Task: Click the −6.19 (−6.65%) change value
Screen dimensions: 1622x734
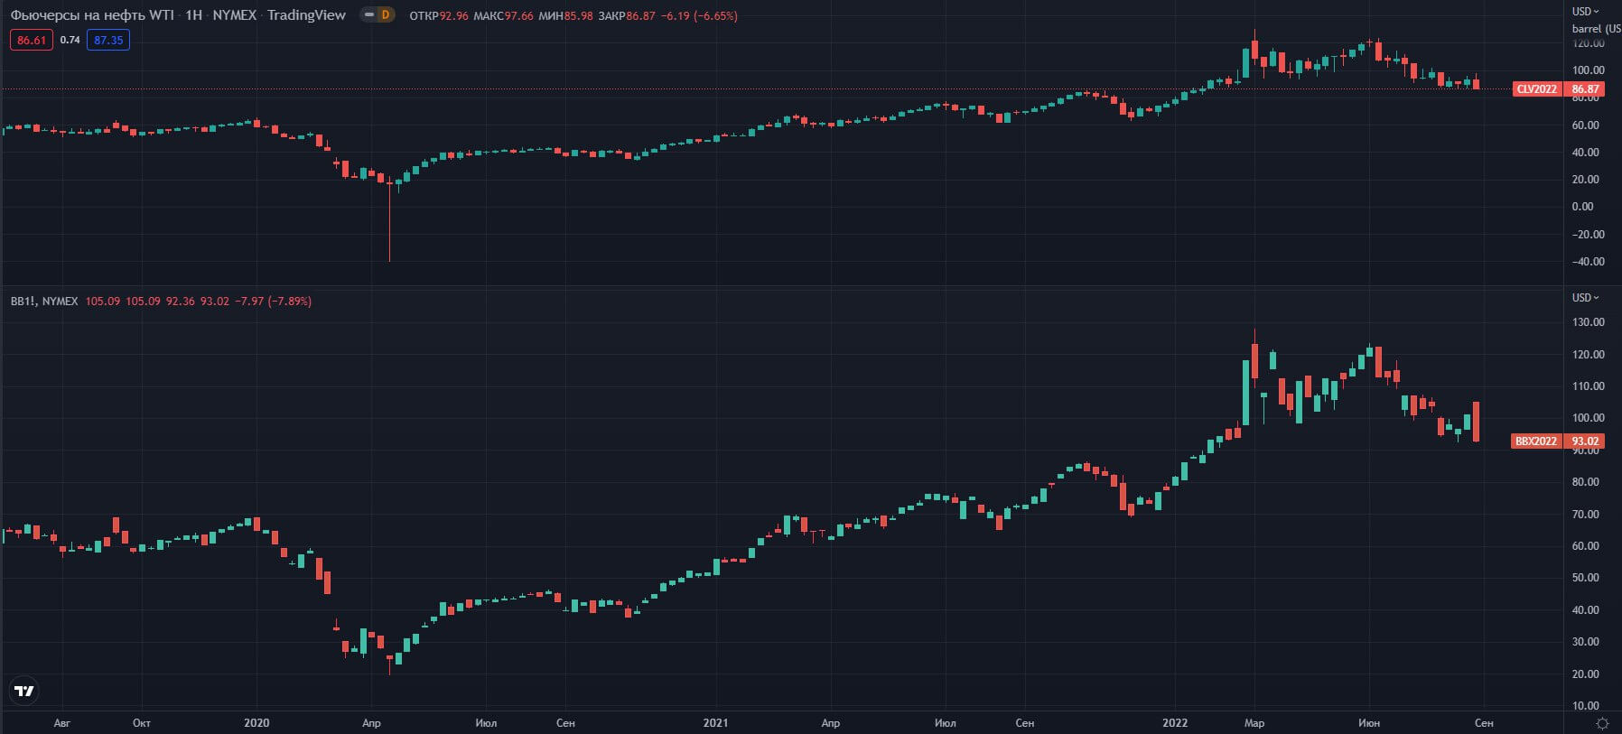Action: tap(699, 16)
